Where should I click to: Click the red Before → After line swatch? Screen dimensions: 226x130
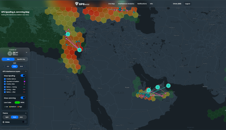tap(24, 92)
